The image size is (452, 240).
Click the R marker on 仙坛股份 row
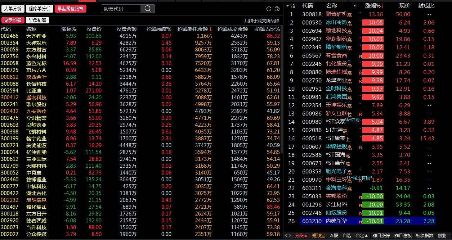point(361,214)
